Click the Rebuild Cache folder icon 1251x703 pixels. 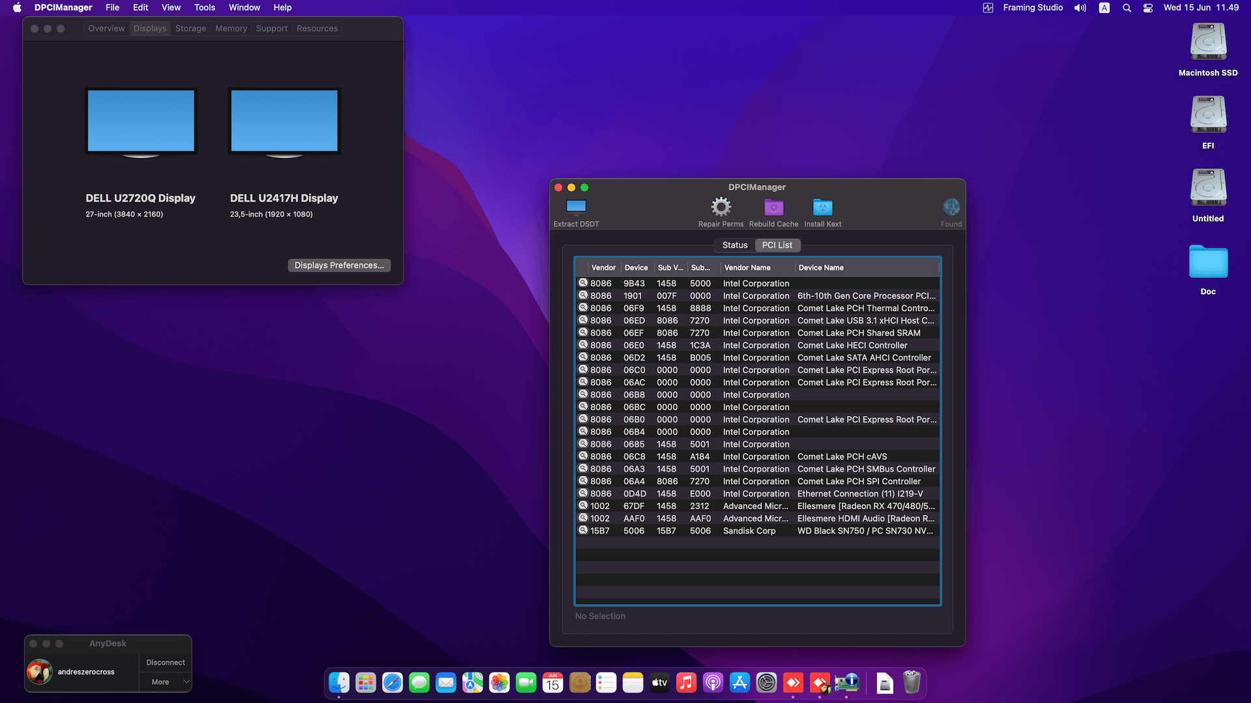click(x=773, y=207)
